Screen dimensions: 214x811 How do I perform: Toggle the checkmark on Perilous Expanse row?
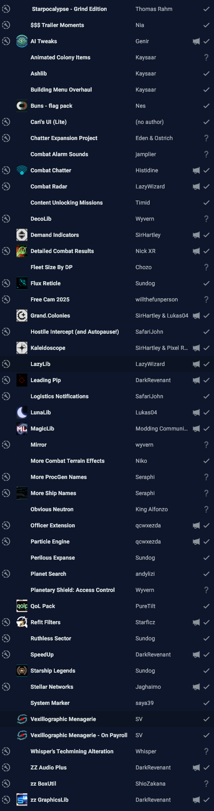point(206,558)
